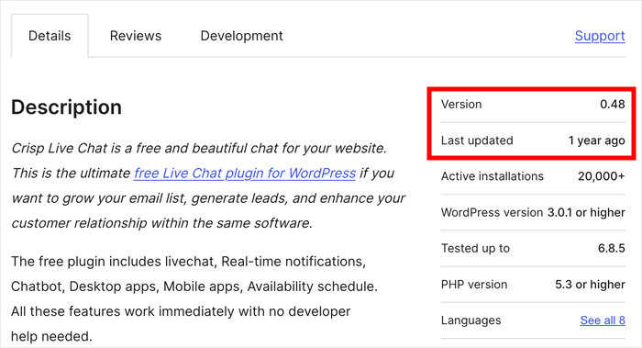Click the '5.3 or higher' value
This screenshot has width=642, height=348.
click(x=590, y=285)
